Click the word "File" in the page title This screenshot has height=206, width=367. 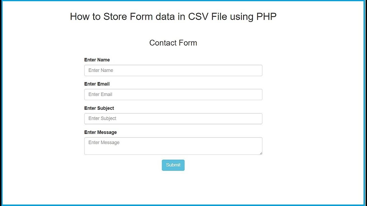[219, 17]
